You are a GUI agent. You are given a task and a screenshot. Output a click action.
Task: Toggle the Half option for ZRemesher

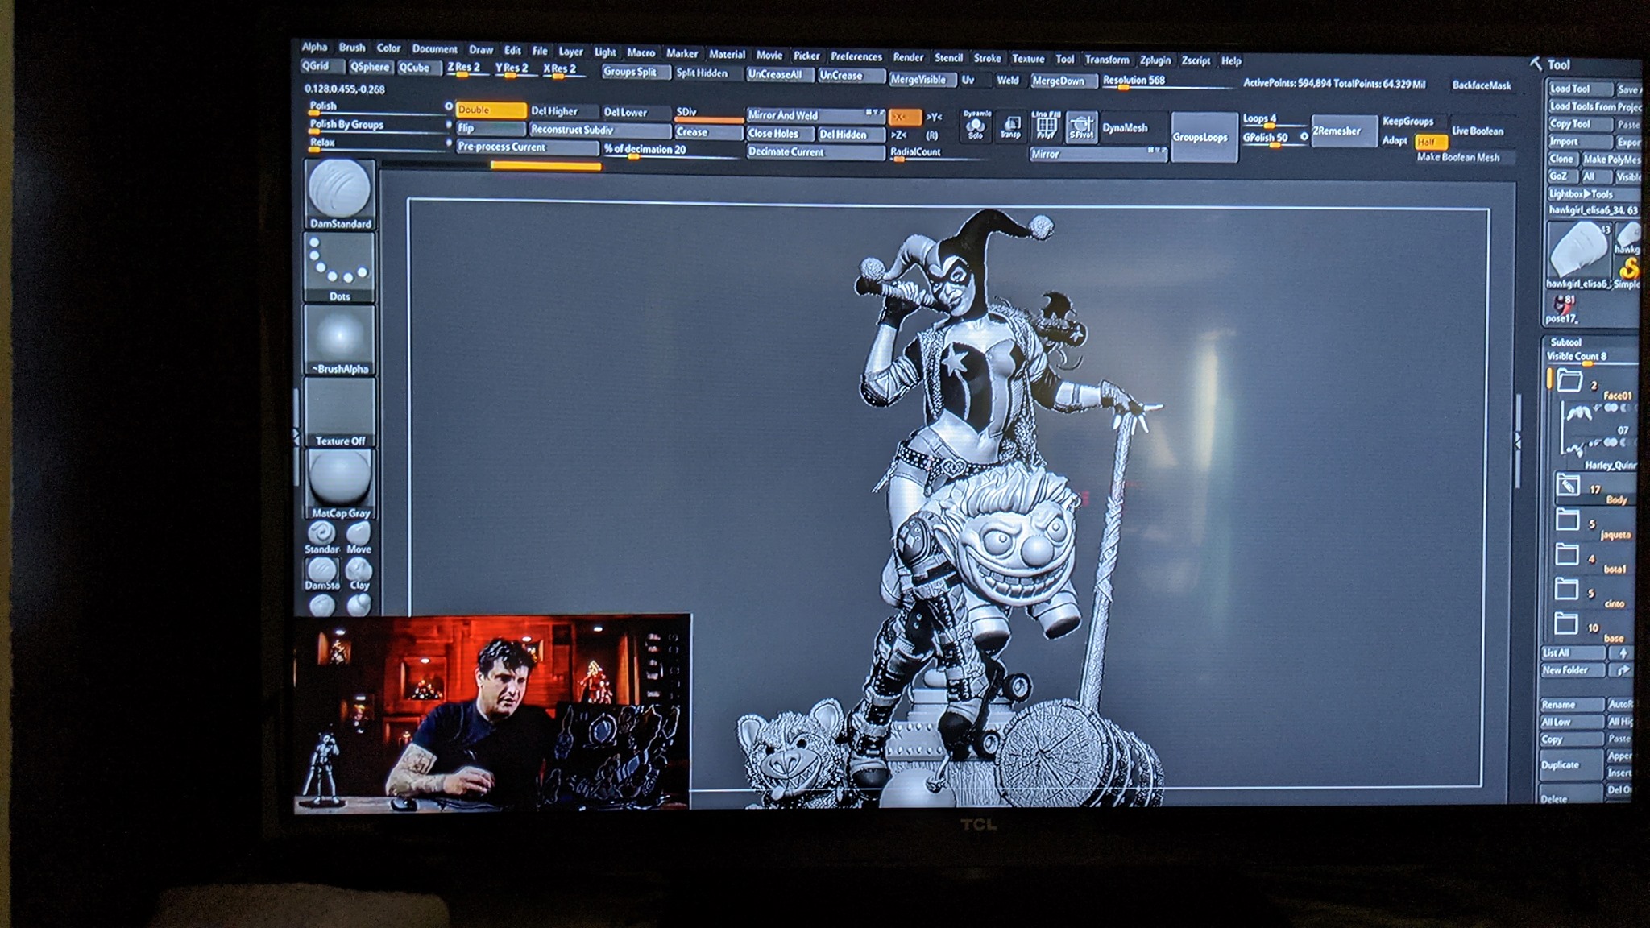tap(1430, 141)
